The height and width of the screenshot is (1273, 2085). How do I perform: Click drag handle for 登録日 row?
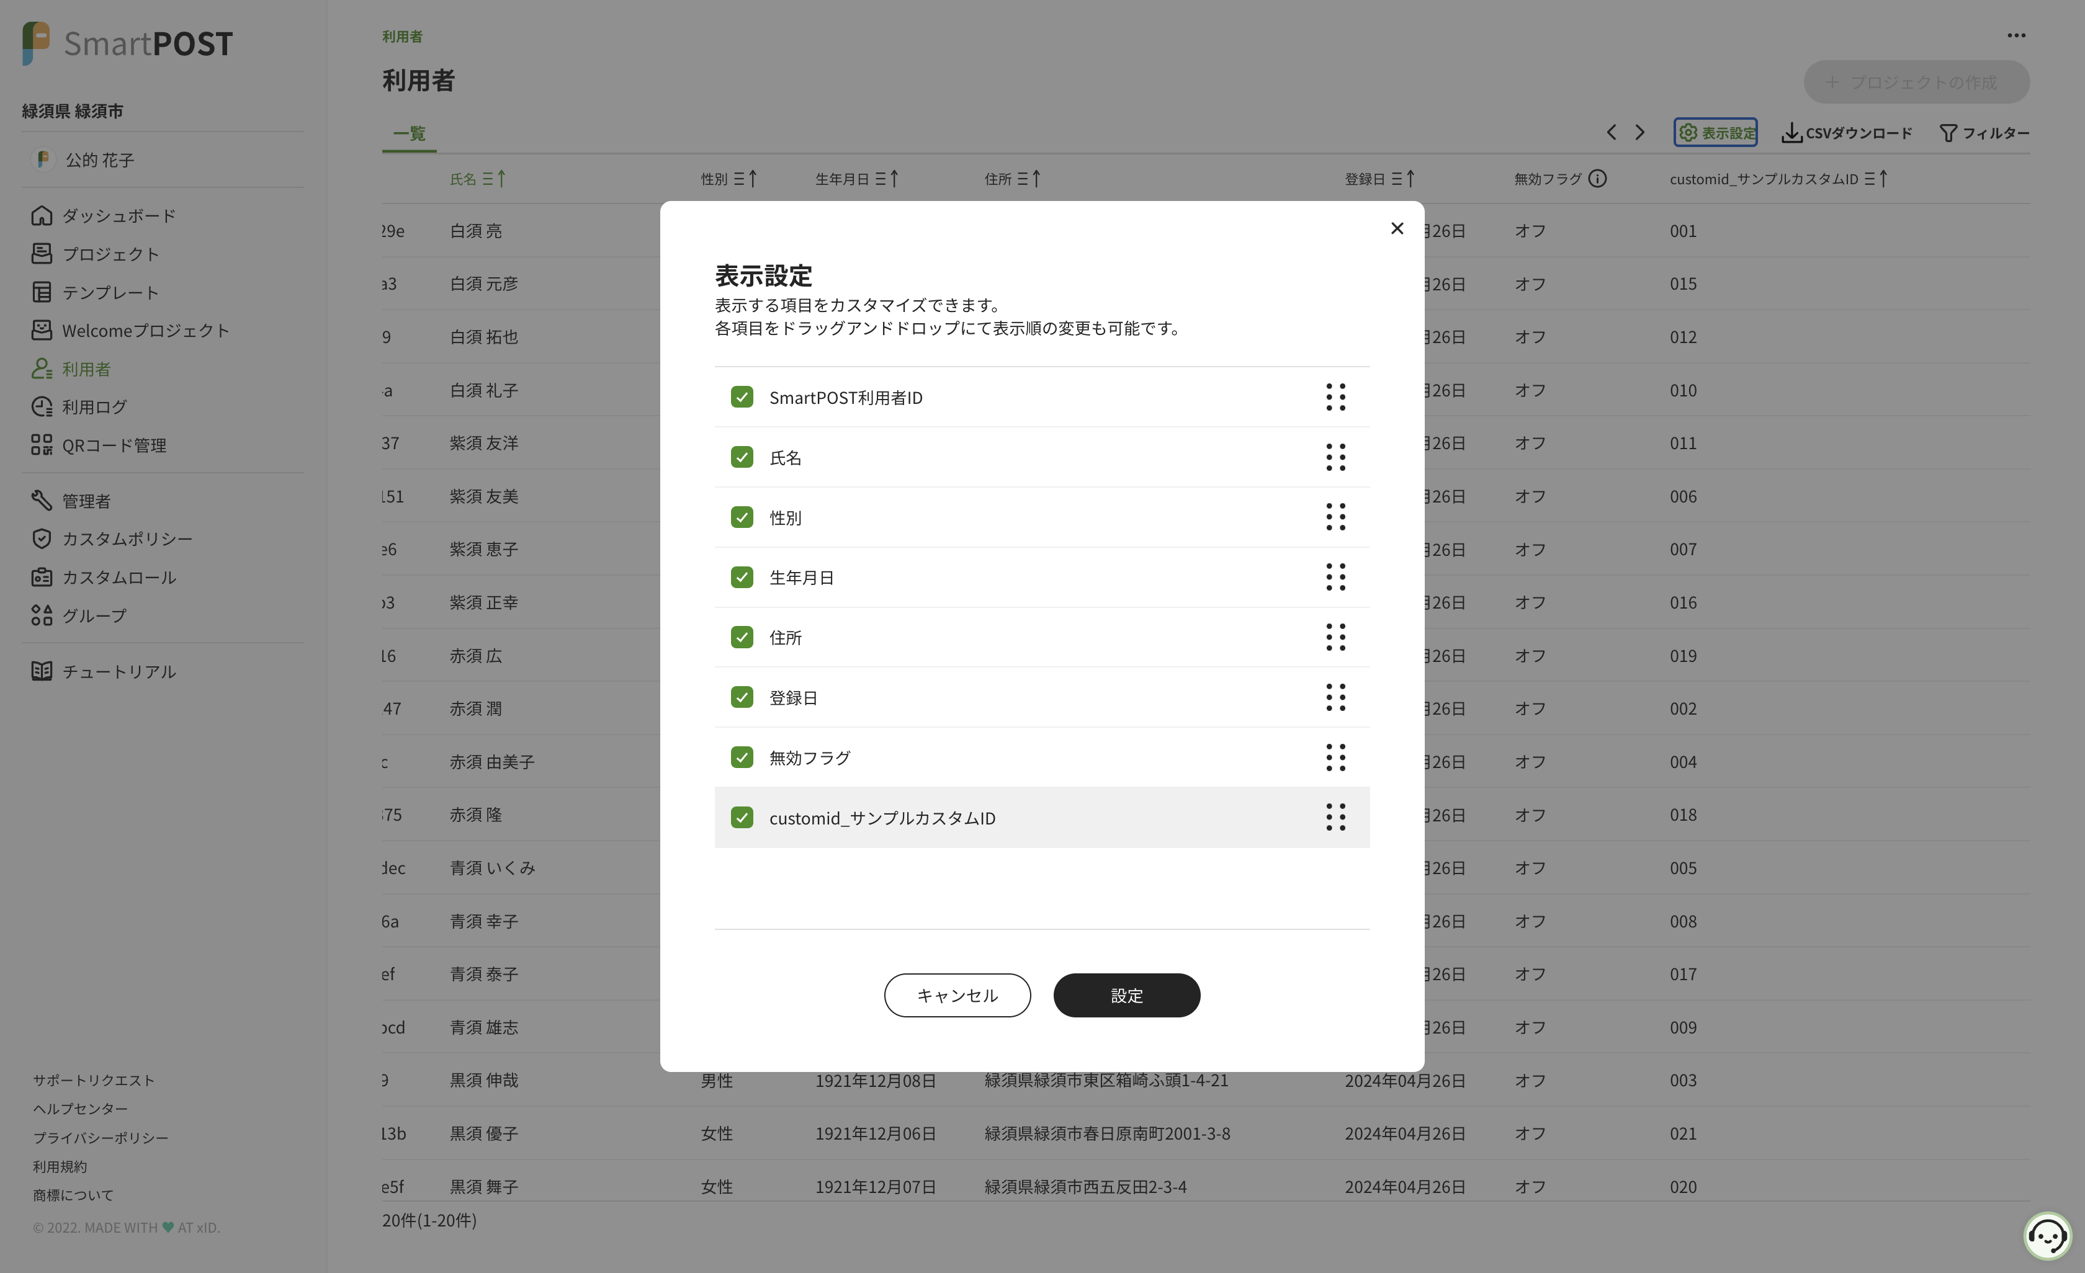[x=1335, y=697]
